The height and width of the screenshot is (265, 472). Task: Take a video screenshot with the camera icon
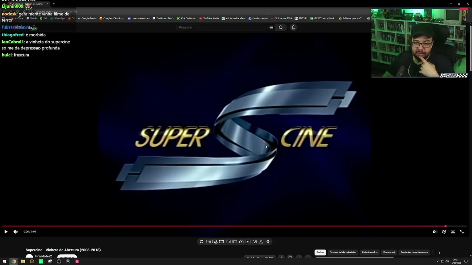click(254, 241)
